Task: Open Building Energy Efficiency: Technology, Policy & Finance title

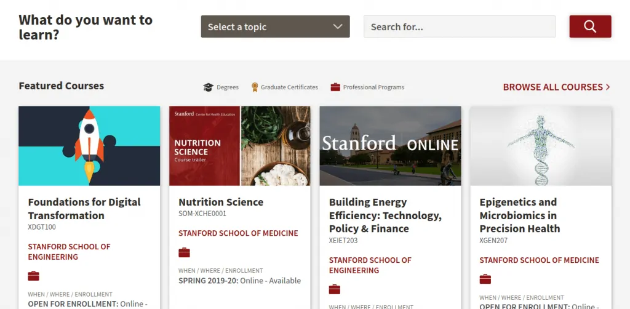Action: [x=385, y=215]
